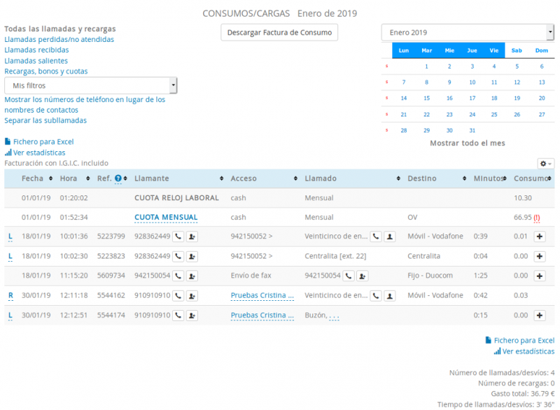Expand consumption details with the plus icon on the fax row
Viewport: 560px width, 410px height.
540,276
